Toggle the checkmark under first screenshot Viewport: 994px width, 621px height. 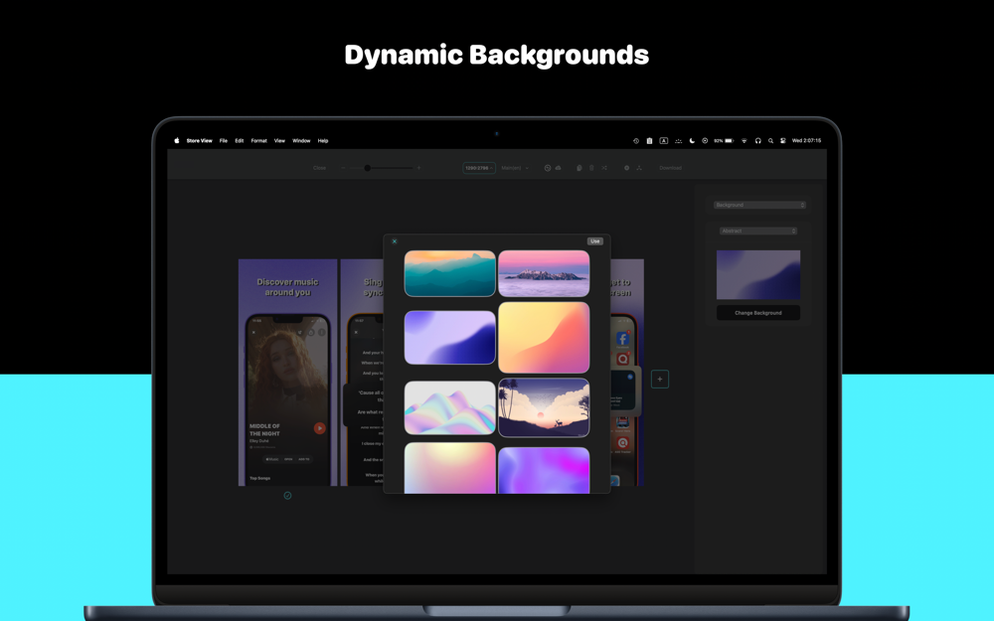[x=287, y=495]
